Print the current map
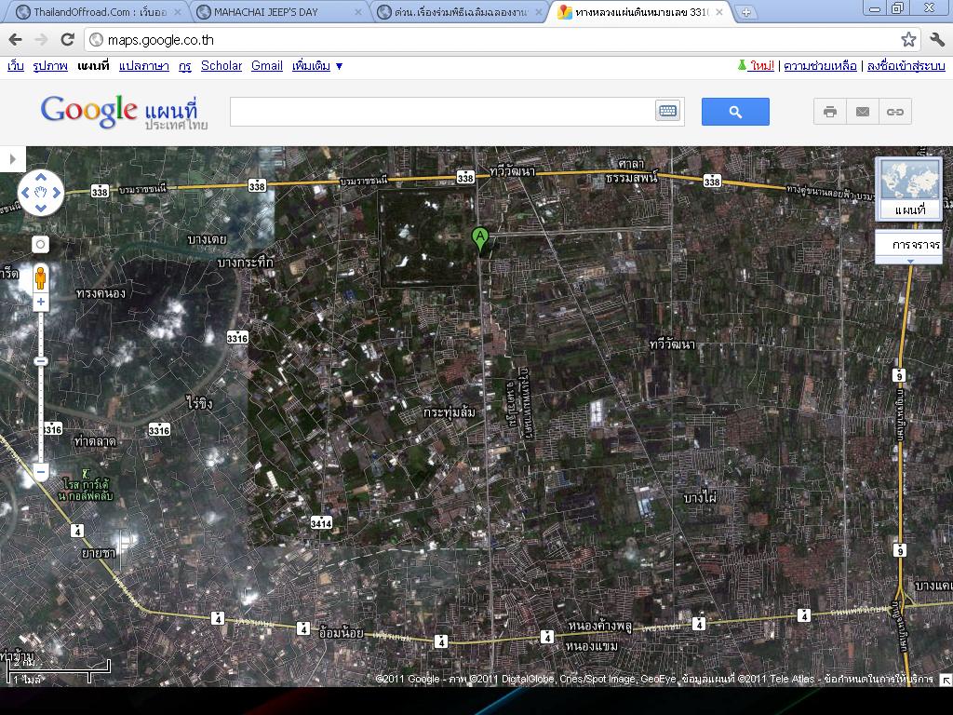Viewport: 953px width, 715px height. [x=830, y=112]
